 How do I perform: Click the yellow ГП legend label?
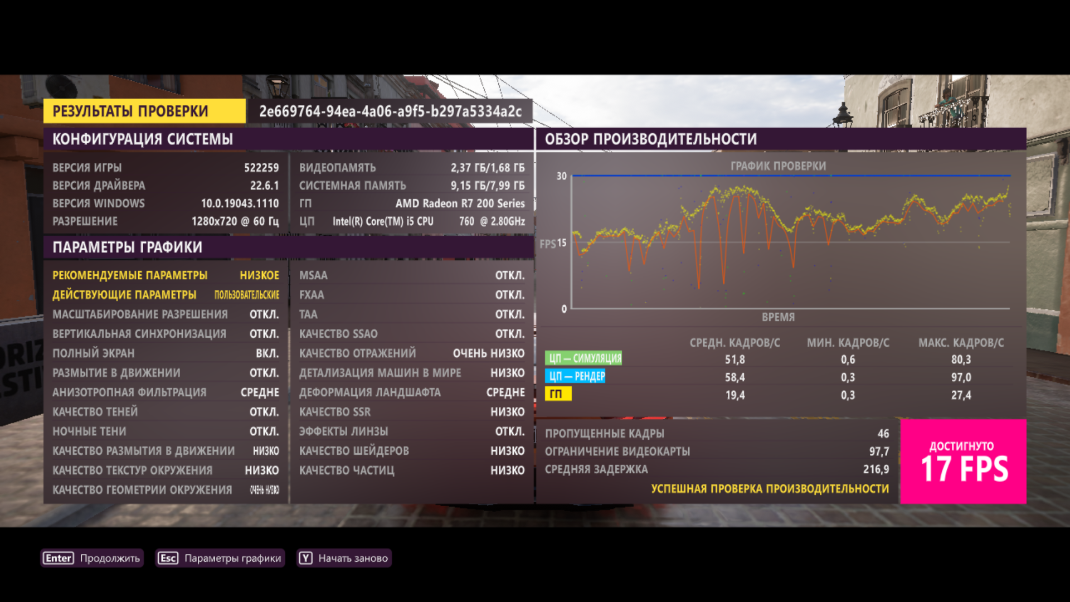[x=558, y=394]
